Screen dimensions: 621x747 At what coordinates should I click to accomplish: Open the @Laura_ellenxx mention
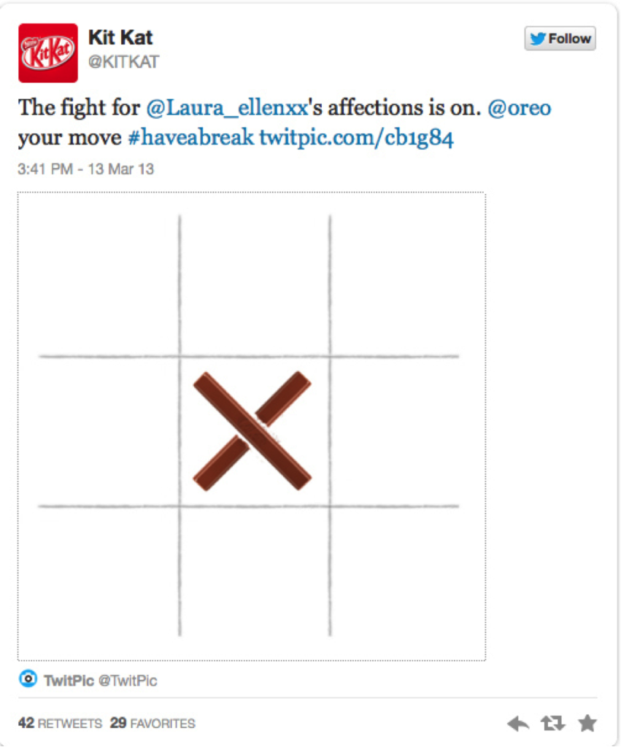point(228,108)
